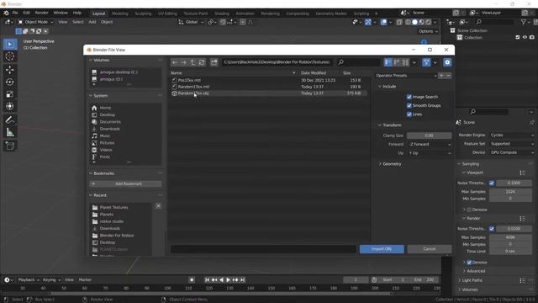Viewport: 538px width, 303px height.
Task: Select the Move tool
Action: click(10, 70)
